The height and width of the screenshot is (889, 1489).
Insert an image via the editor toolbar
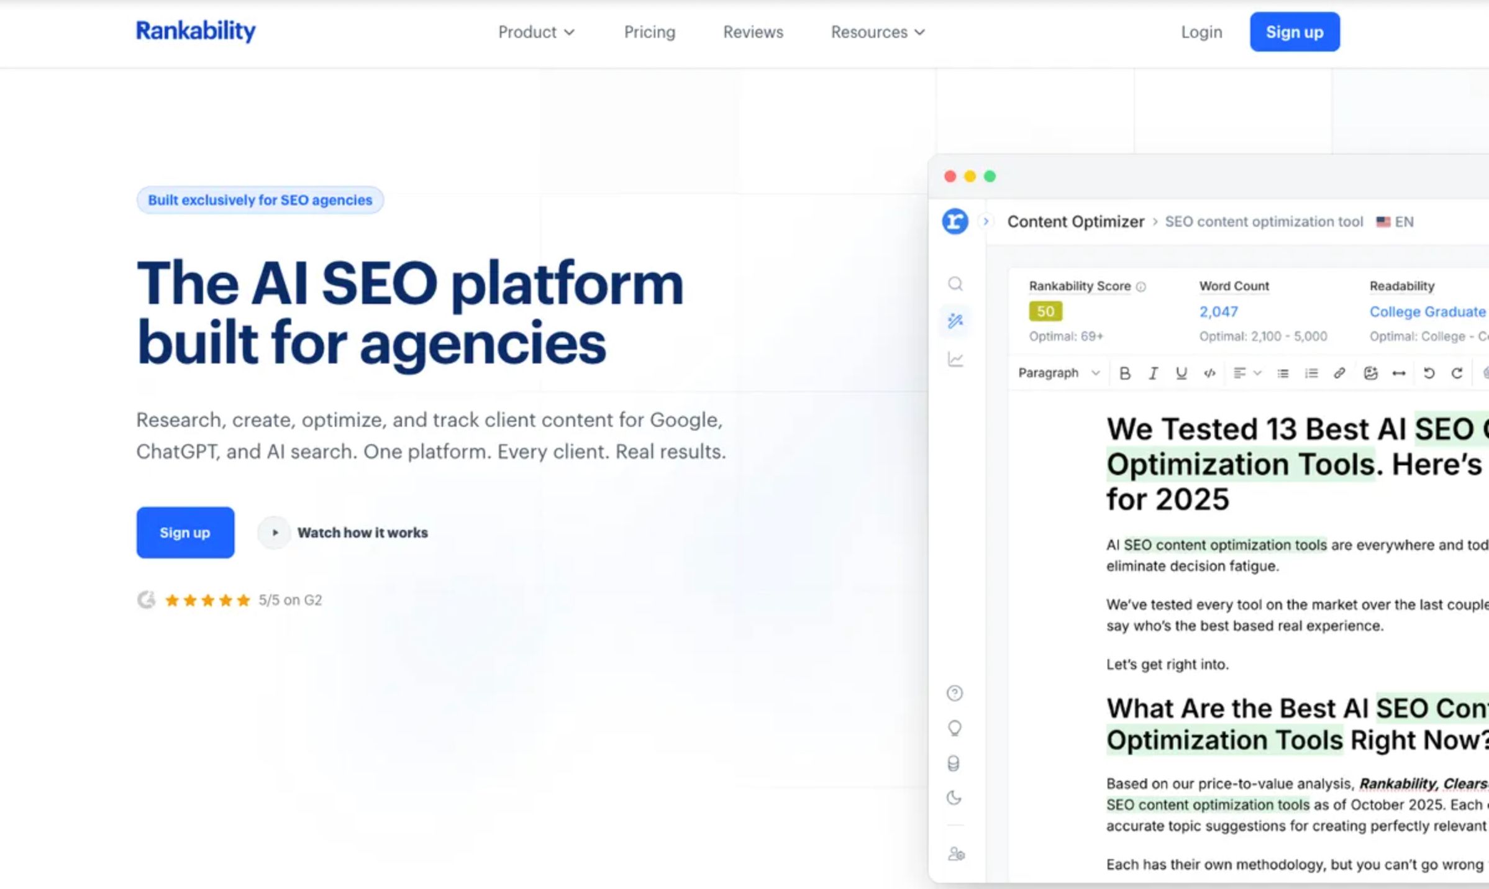point(1371,373)
